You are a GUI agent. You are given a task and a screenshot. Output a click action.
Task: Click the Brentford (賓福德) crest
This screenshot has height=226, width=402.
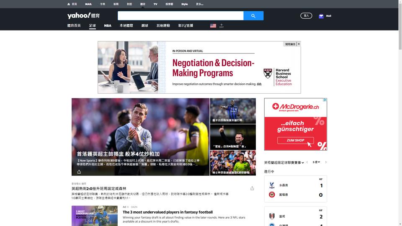click(x=272, y=195)
